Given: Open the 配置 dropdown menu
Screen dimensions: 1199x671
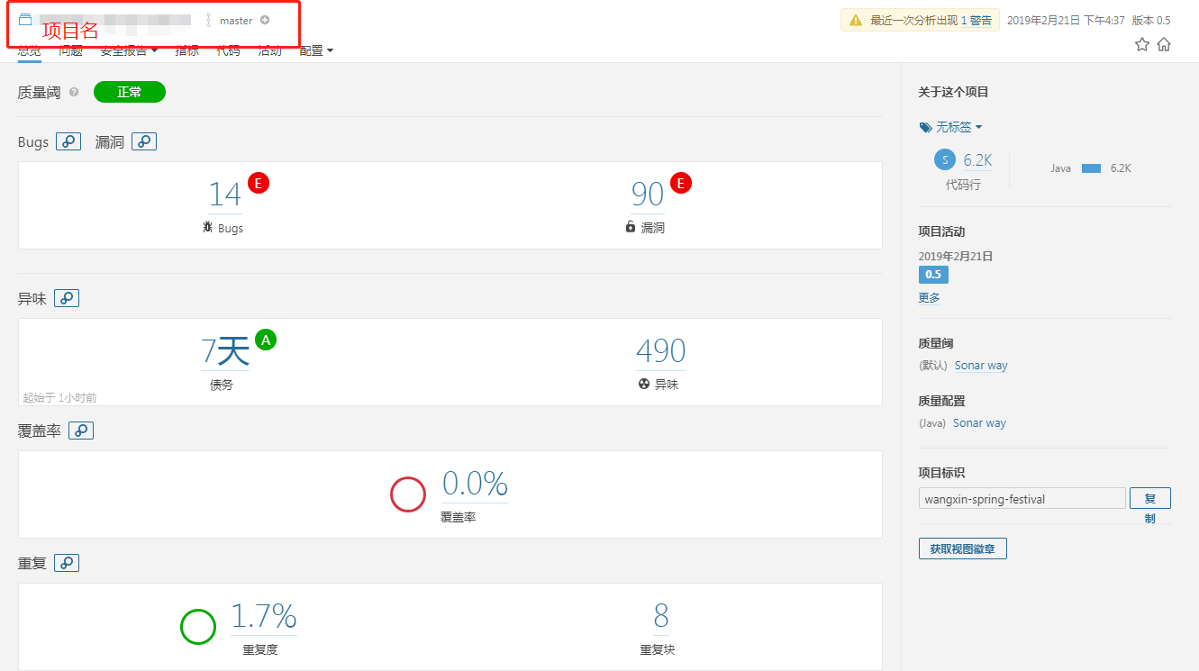Looking at the screenshot, I should pos(313,51).
